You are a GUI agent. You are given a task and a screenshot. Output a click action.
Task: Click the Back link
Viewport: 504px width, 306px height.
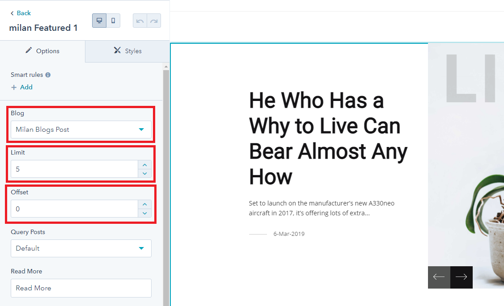[21, 13]
